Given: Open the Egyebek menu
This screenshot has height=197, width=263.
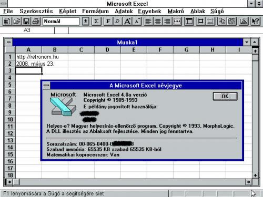Looking at the screenshot, I should click(149, 12).
